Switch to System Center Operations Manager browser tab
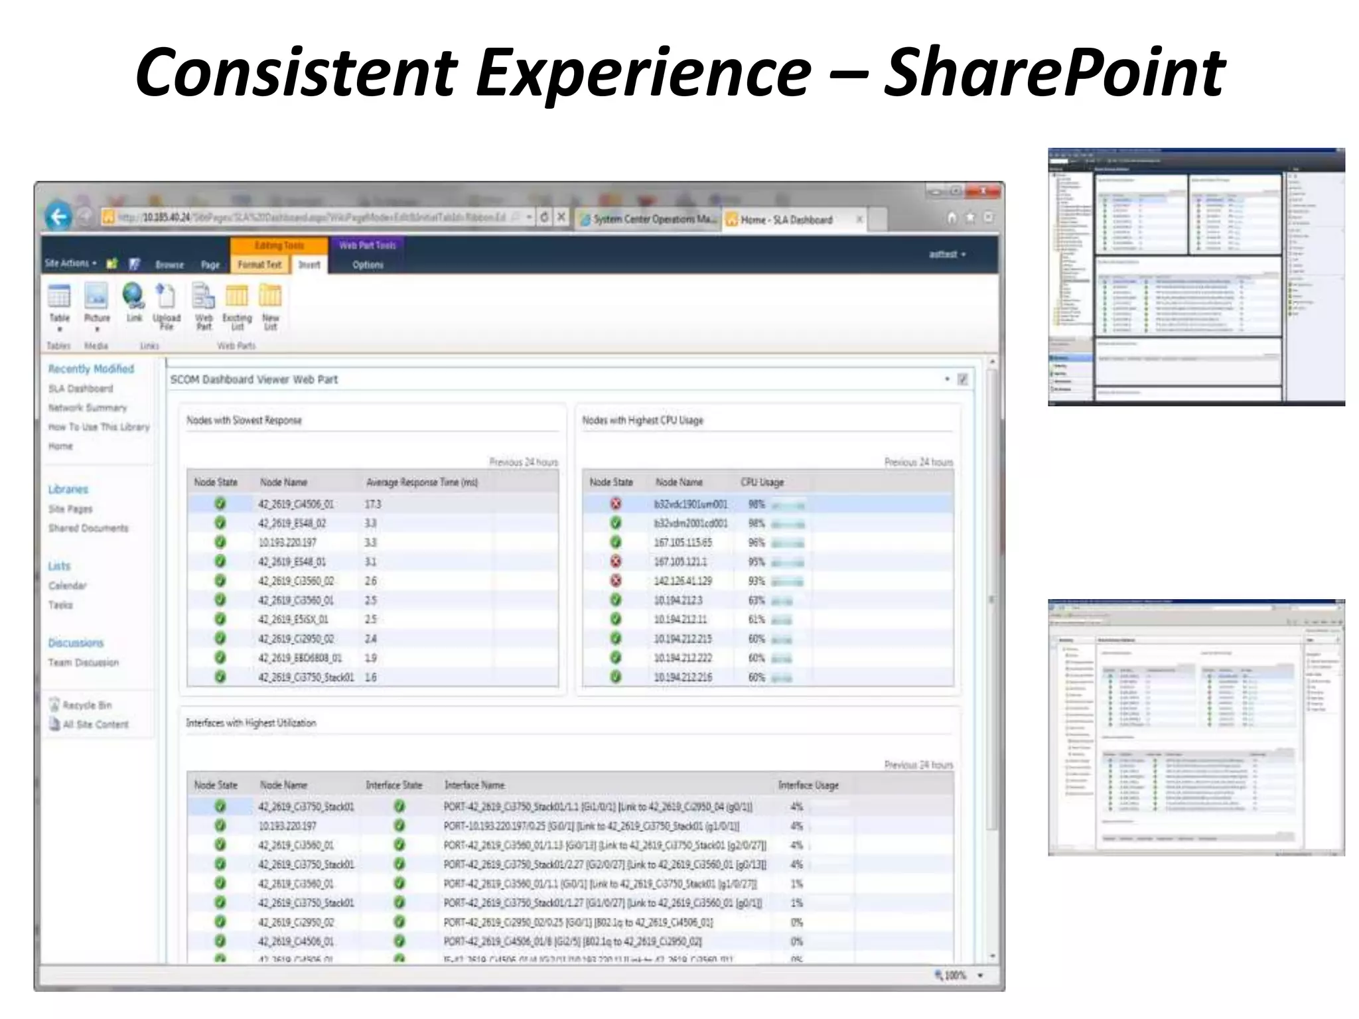The width and height of the screenshot is (1359, 1019). coord(648,219)
